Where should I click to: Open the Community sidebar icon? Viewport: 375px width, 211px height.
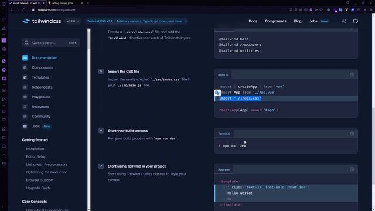coord(25,117)
